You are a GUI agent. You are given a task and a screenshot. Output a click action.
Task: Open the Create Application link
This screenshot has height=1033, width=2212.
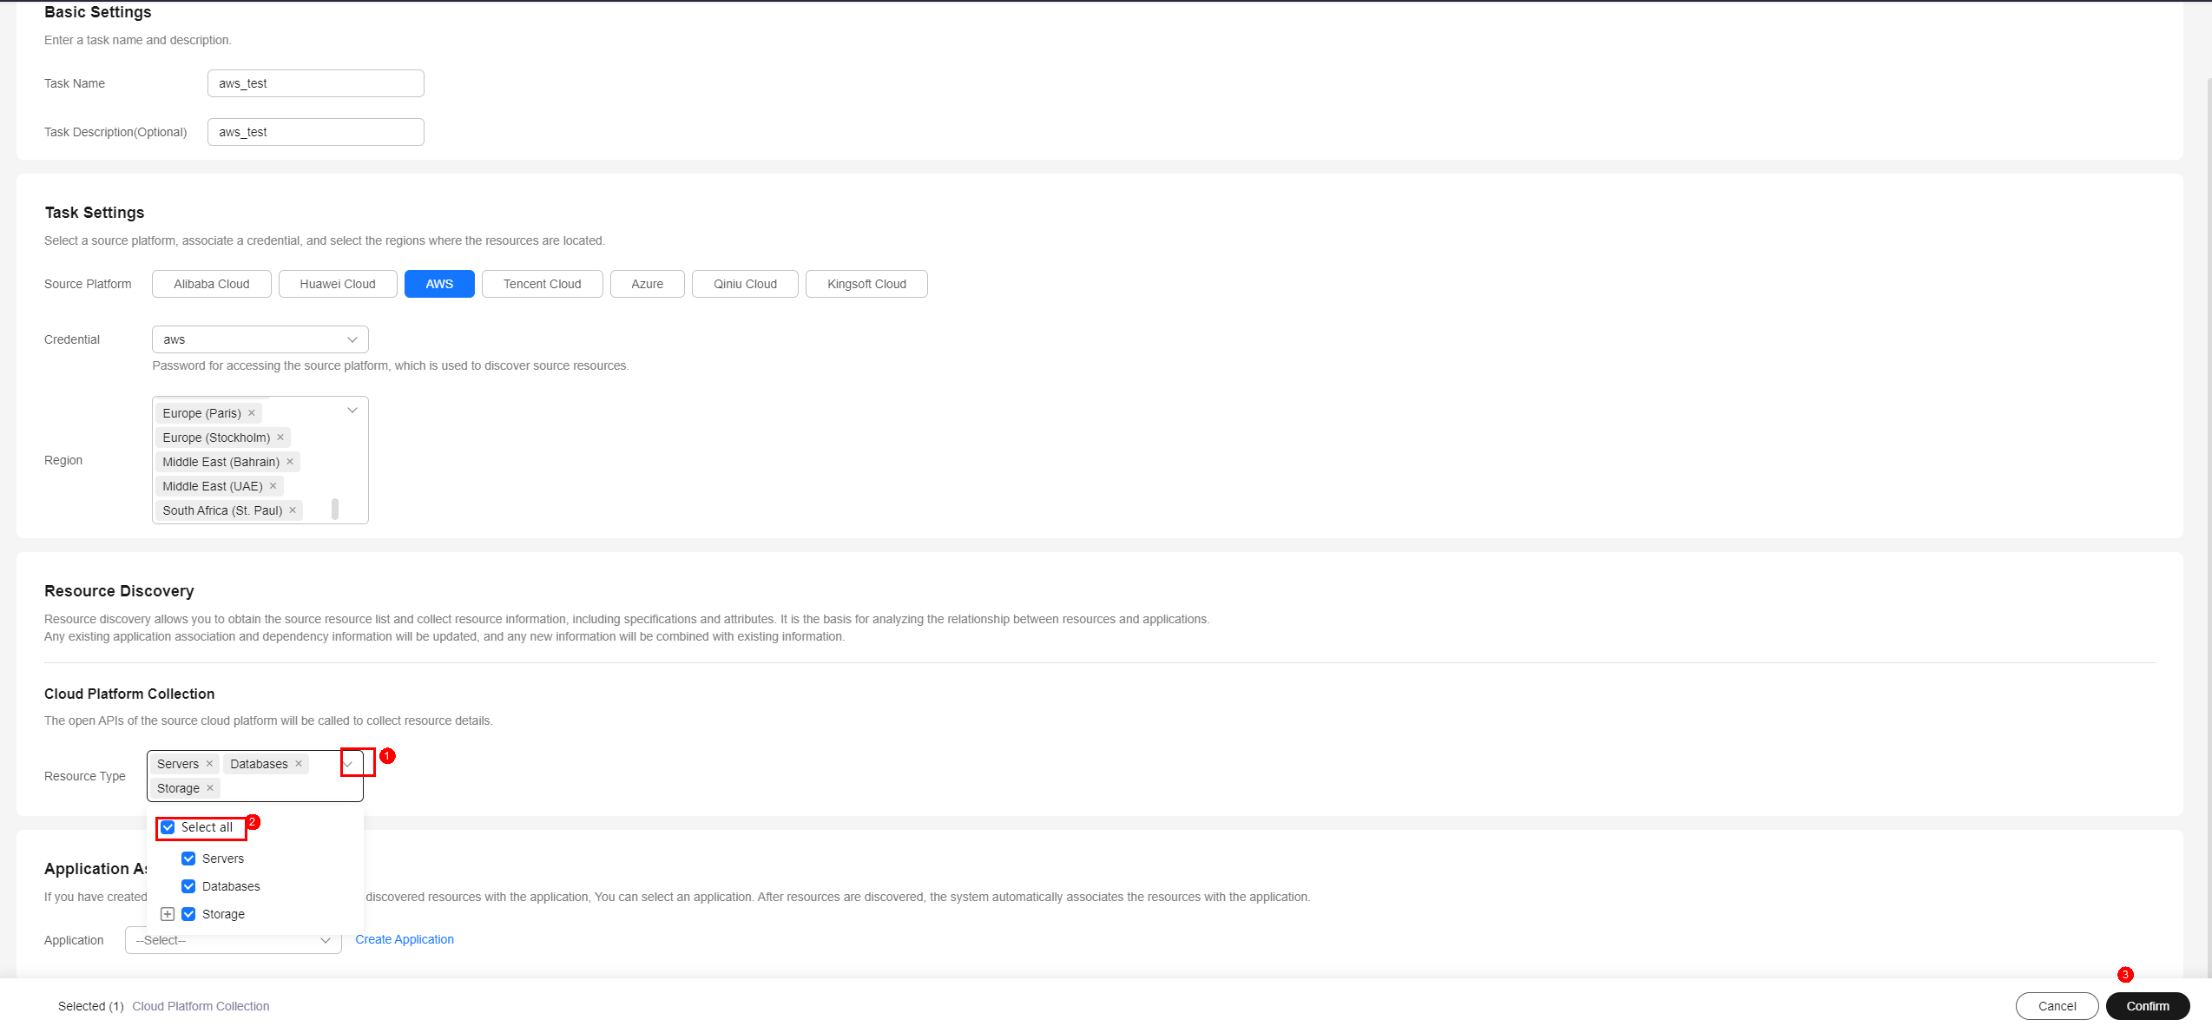[x=405, y=939]
